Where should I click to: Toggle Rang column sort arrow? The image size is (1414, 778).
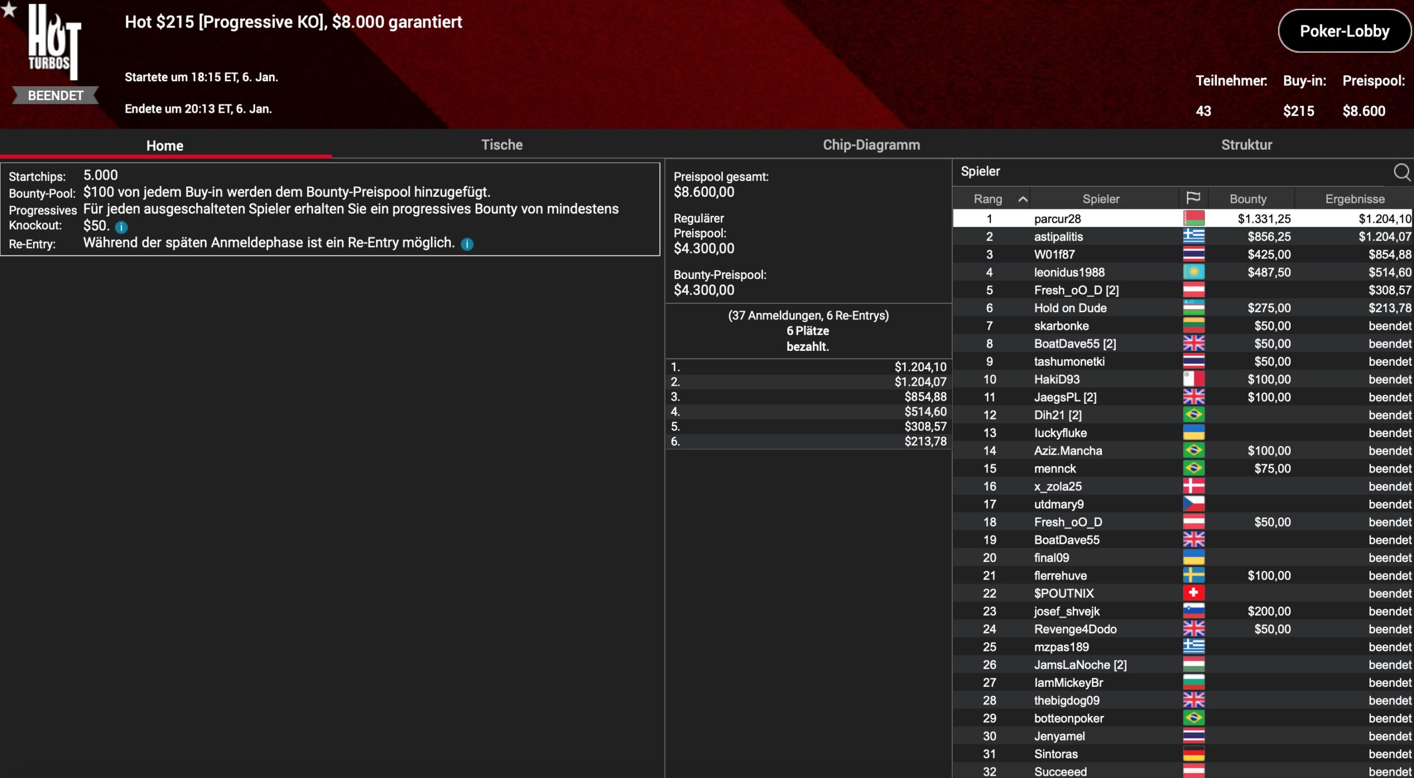tap(1022, 199)
